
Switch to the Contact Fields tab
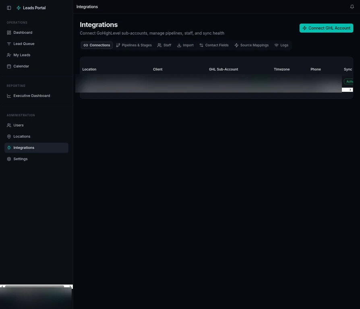pos(214,45)
